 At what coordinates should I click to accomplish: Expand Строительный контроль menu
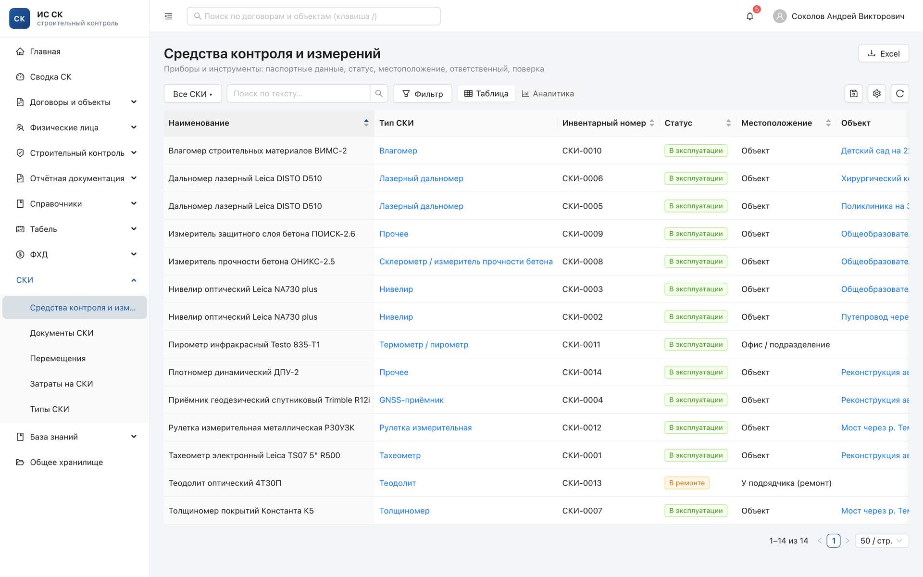click(x=75, y=153)
